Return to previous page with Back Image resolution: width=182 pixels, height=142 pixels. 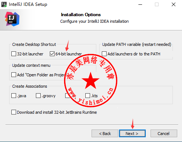[x=105, y=134]
